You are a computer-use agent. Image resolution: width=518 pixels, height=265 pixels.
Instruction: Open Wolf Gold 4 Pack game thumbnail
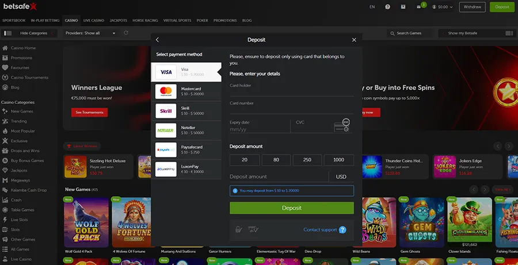86,222
